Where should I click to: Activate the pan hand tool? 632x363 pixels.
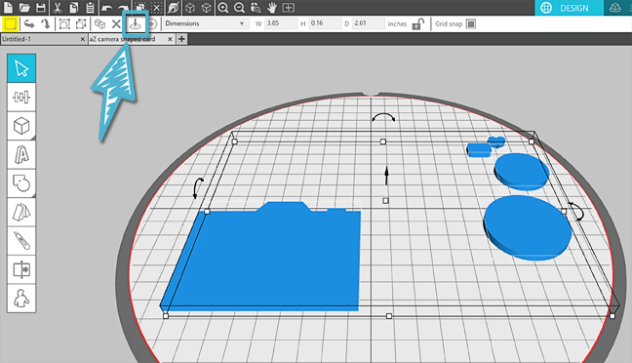coord(272,7)
